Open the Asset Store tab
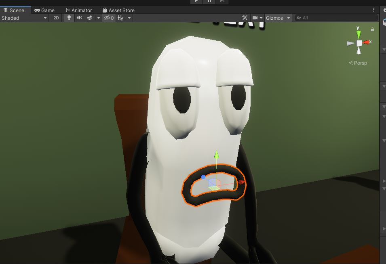386x264 pixels. (118, 10)
